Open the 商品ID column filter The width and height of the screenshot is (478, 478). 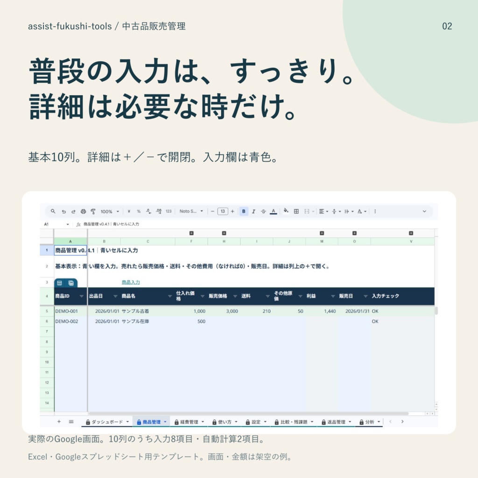point(81,296)
